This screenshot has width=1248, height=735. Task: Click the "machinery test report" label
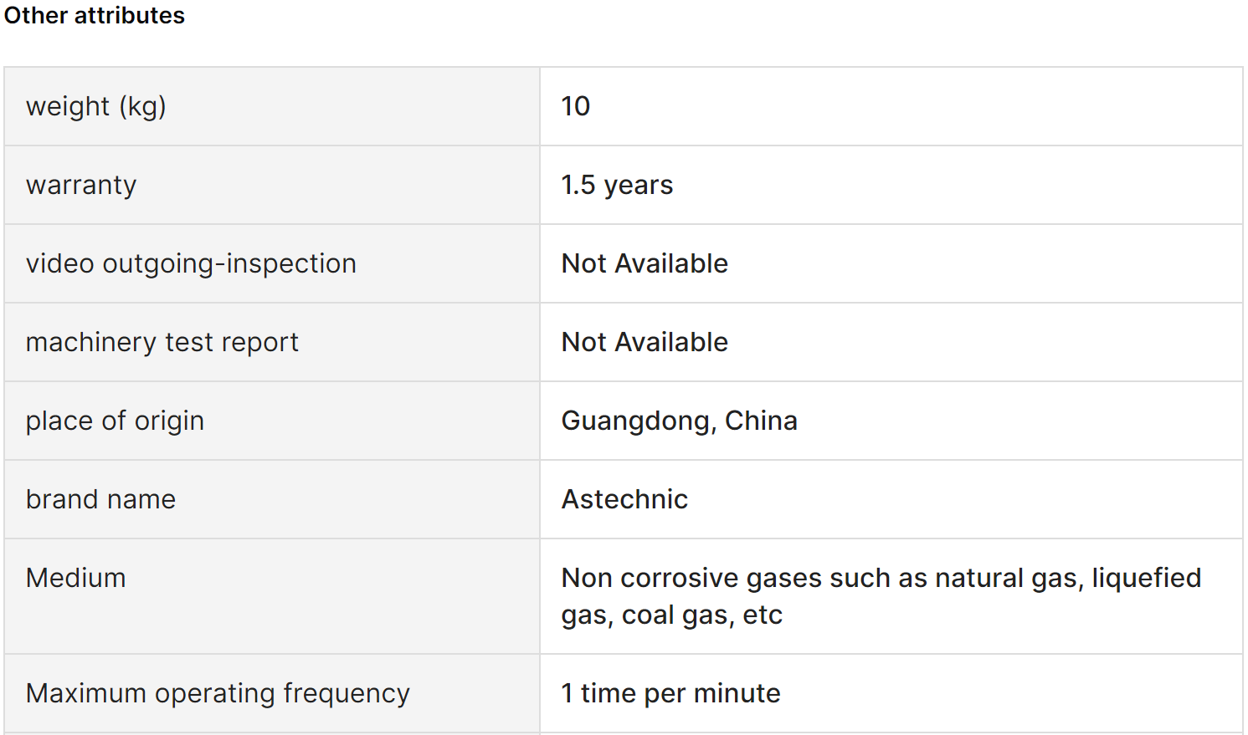162,343
